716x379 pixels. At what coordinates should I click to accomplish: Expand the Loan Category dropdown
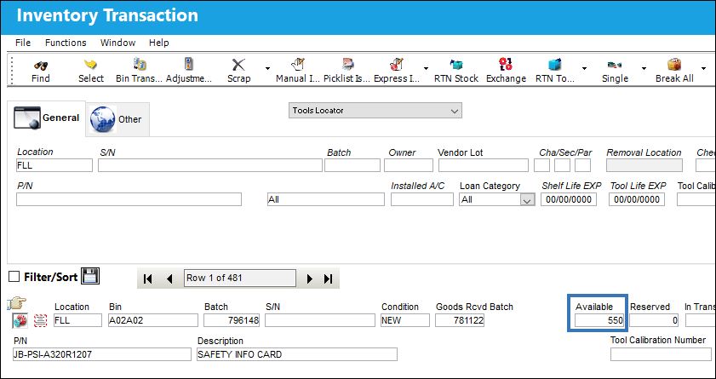[527, 199]
